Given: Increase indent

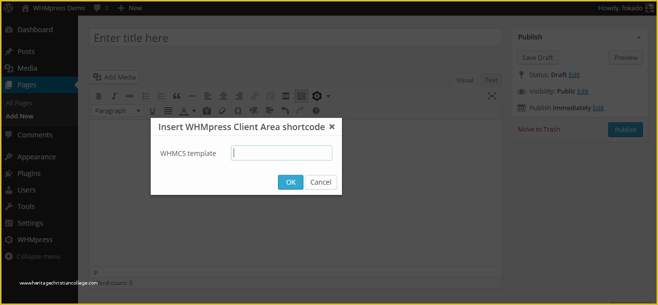Looking at the screenshot, I should 269,111.
